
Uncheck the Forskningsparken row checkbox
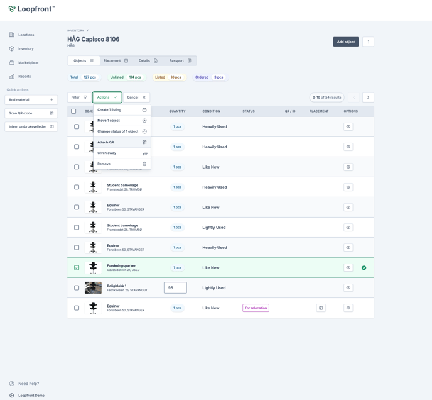pyautogui.click(x=77, y=268)
